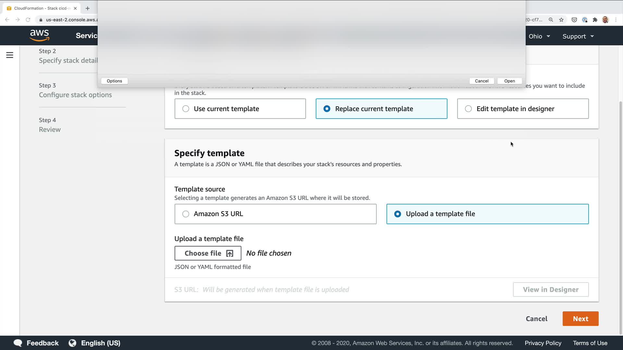The width and height of the screenshot is (623, 350).
Task: Click the globe language icon
Action: pyautogui.click(x=72, y=343)
